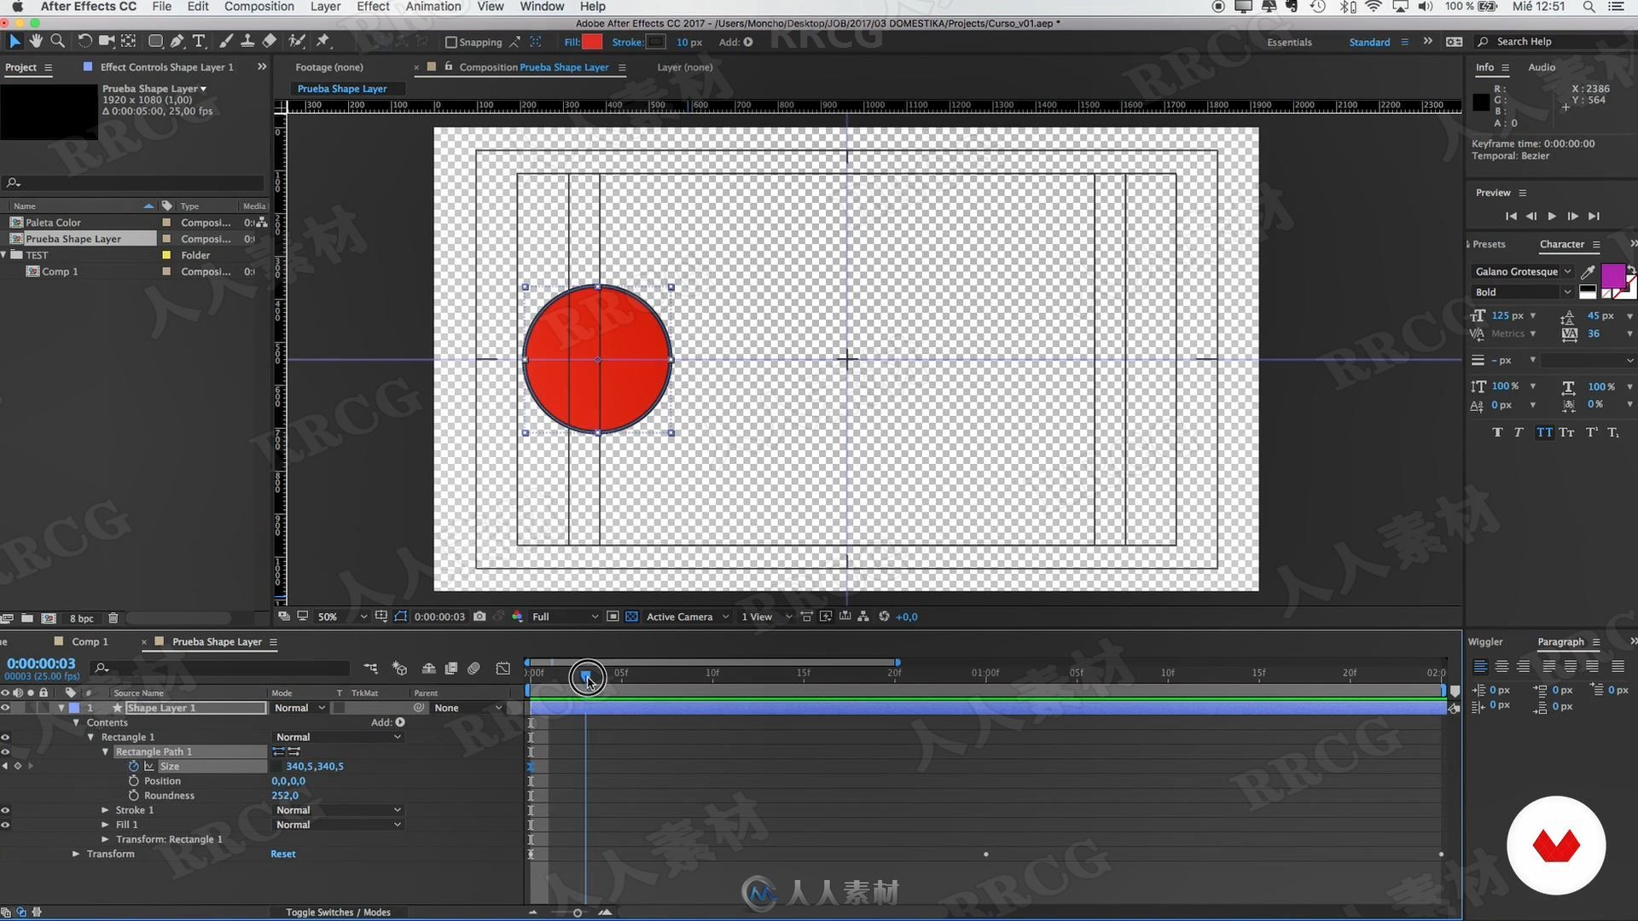Expand the Transform properties group
Viewport: 1638px width, 921px height.
pos(75,854)
